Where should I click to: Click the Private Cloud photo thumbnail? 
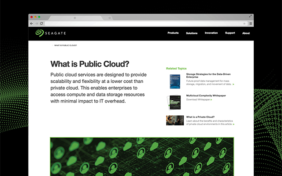(x=174, y=121)
